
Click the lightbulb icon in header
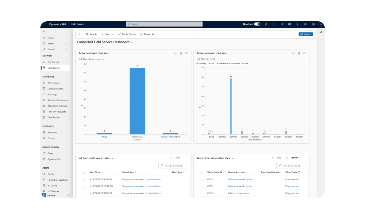(266, 24)
